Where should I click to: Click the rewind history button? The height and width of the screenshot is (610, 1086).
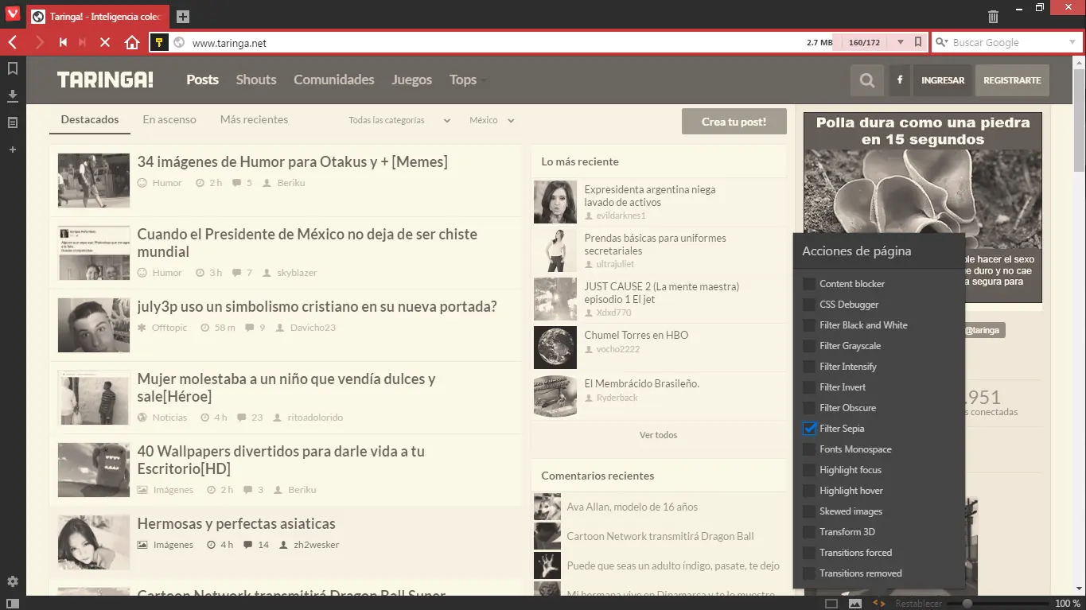(63, 43)
